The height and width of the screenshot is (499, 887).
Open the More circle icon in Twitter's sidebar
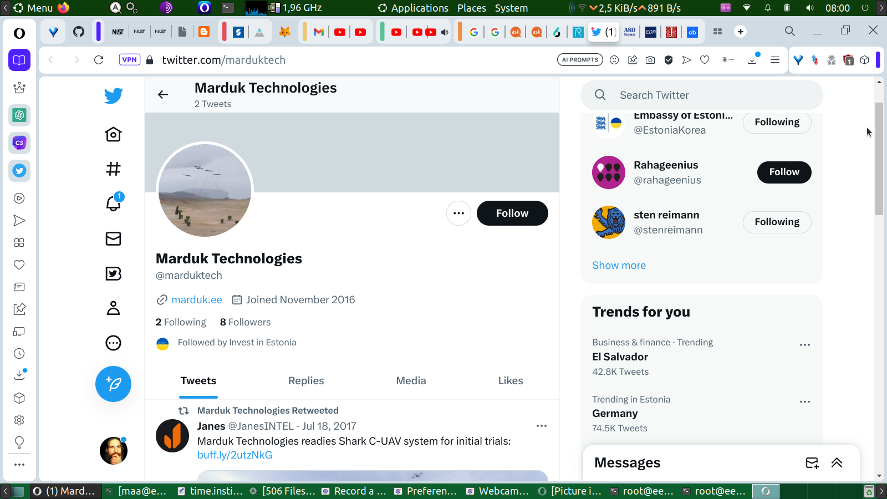pyautogui.click(x=113, y=343)
